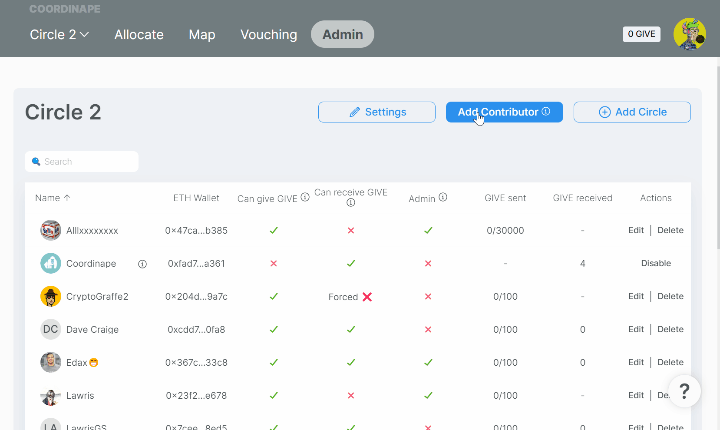Expand the Circle 2 dropdown in navbar
Viewport: 720px width, 430px height.
click(59, 34)
